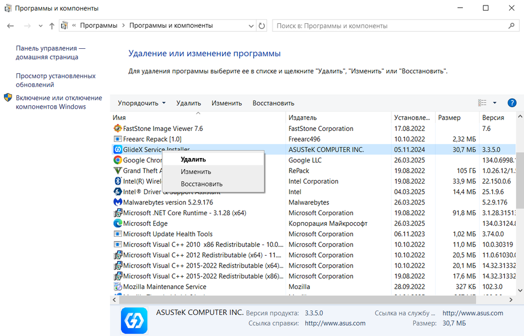Click Mozilla Maintenance Service icon

[x=118, y=287]
